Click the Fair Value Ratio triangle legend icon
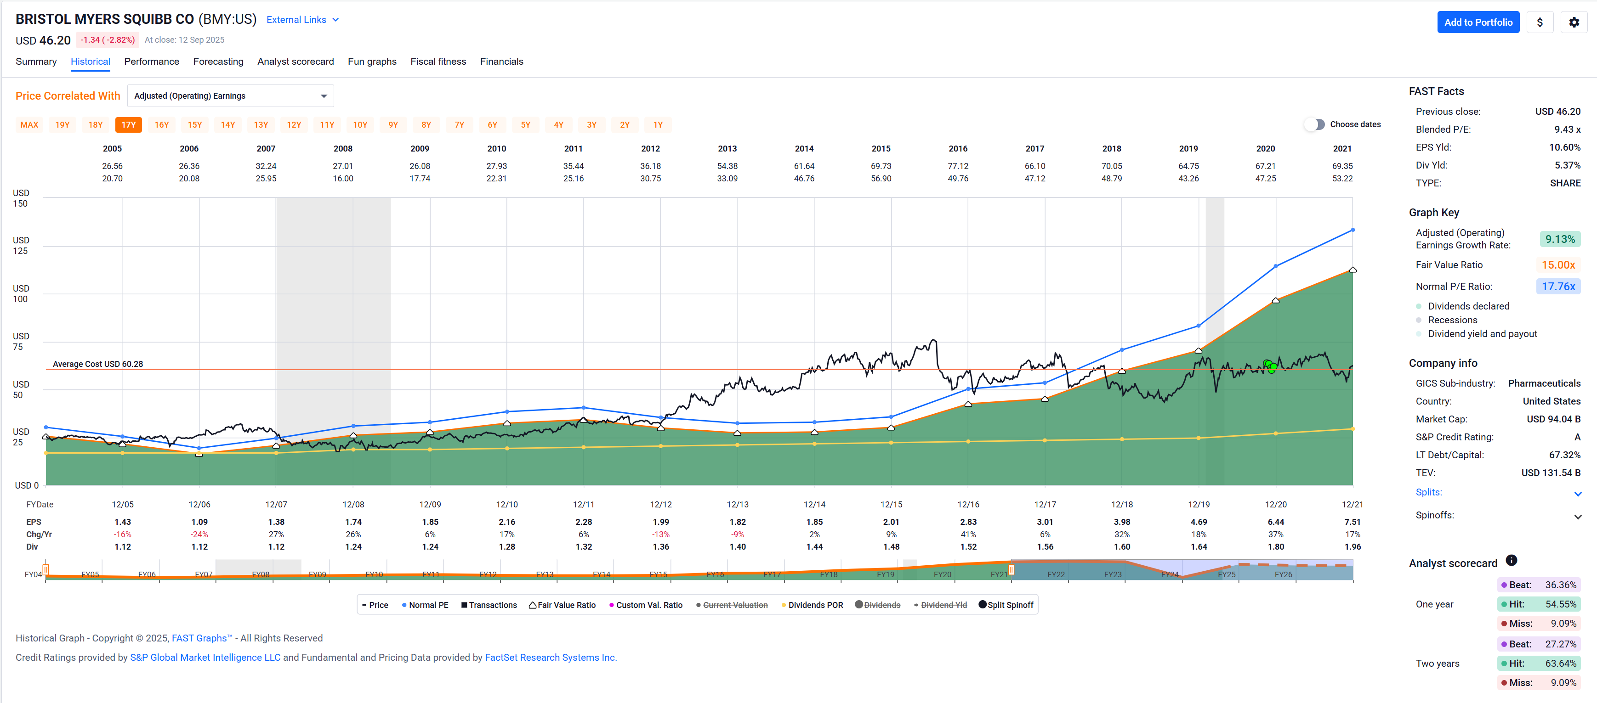 533,605
